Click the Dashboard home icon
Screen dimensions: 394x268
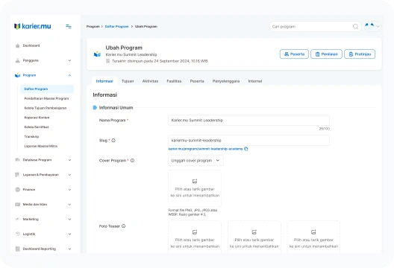[18, 45]
